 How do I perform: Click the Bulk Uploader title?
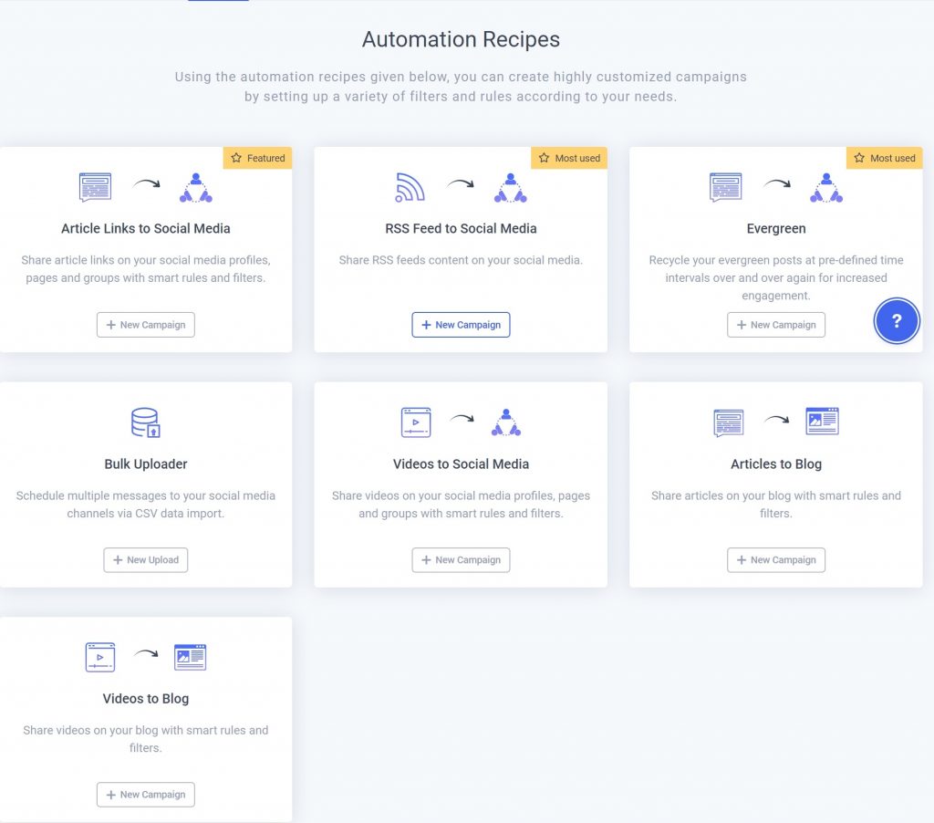click(x=145, y=464)
